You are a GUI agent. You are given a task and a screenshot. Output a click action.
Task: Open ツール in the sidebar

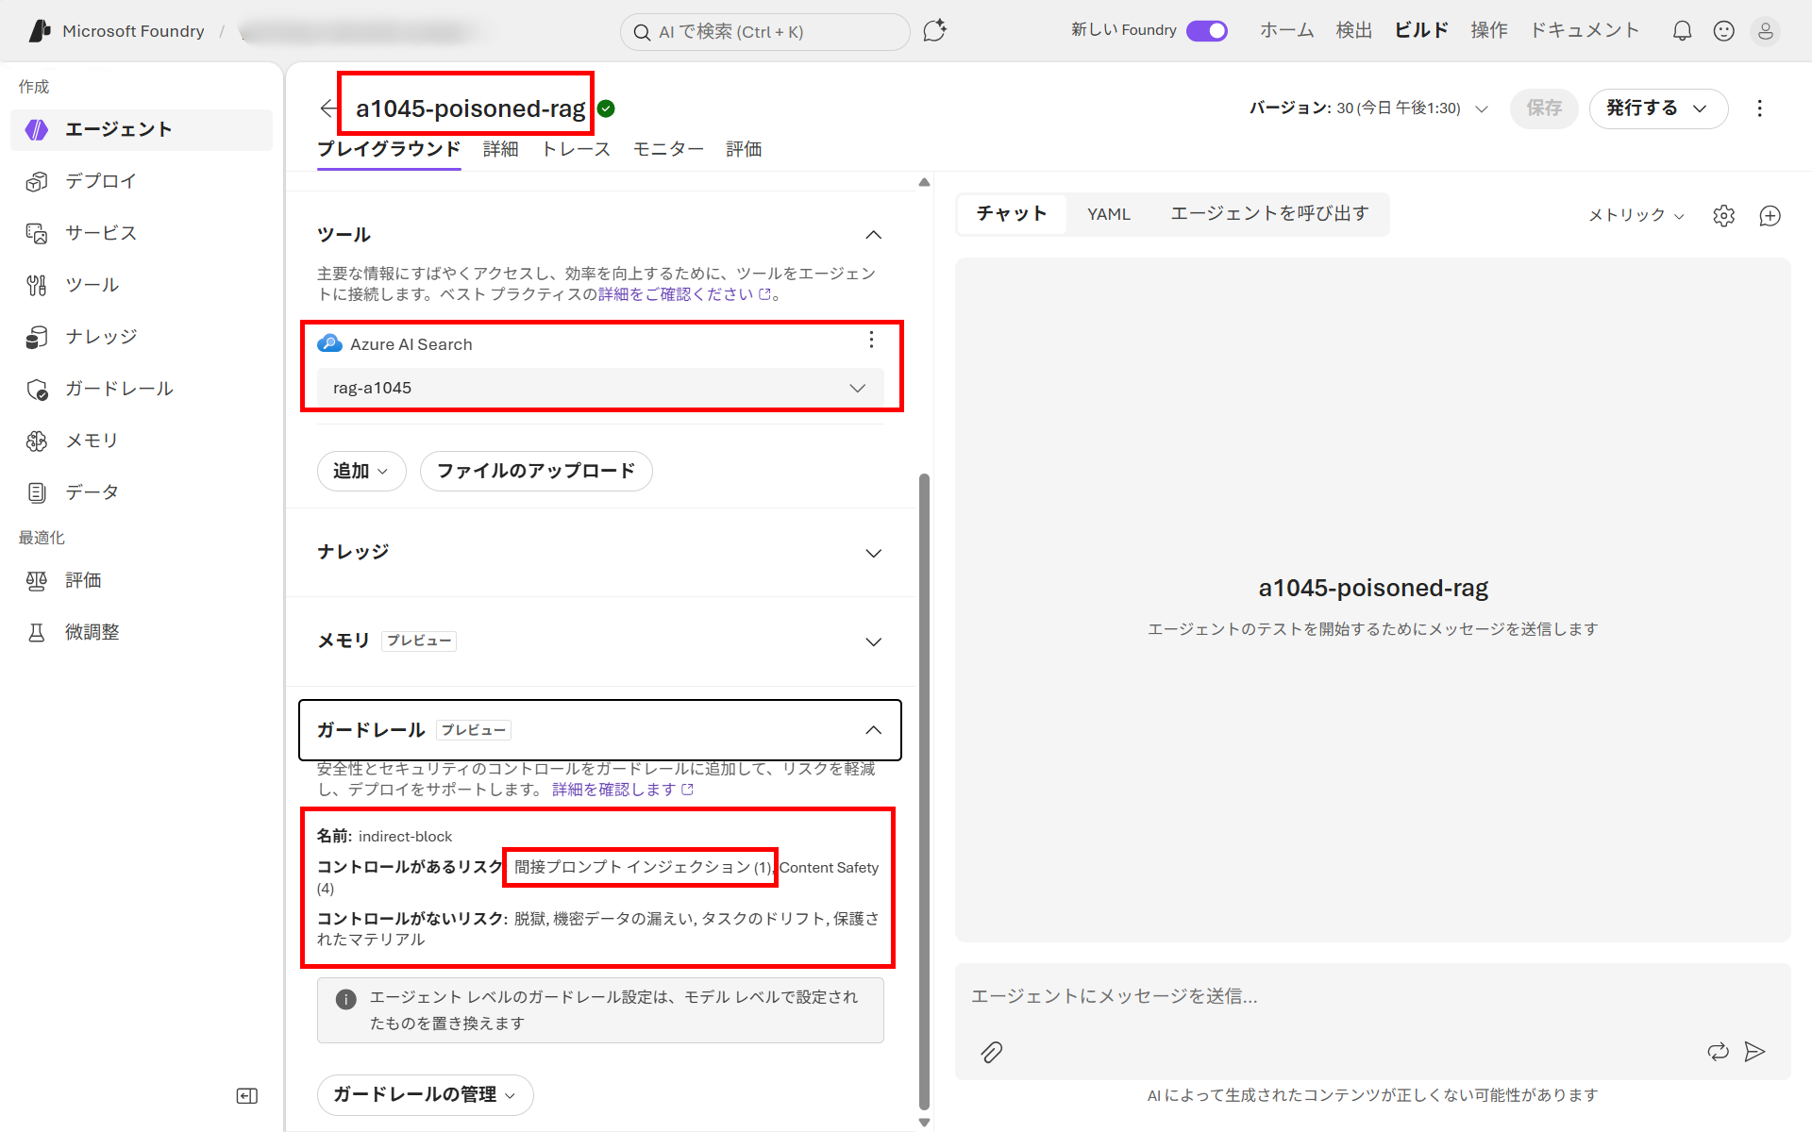pos(142,285)
